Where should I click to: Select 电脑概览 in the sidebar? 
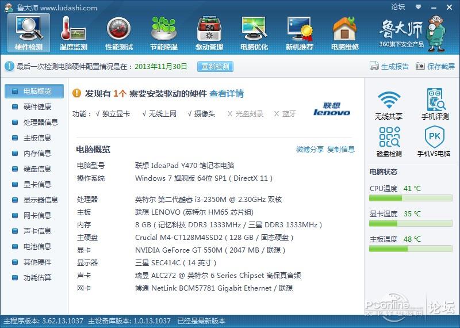pyautogui.click(x=34, y=91)
